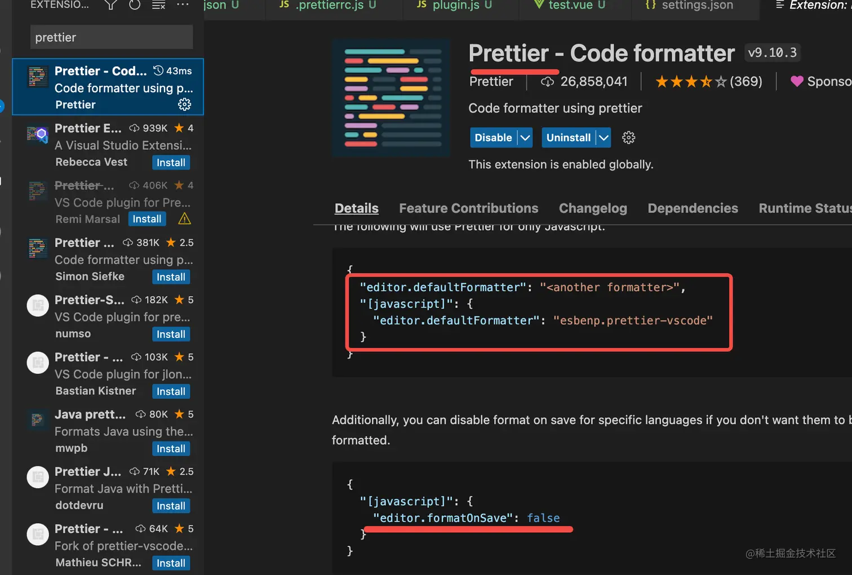The image size is (852, 575).
Task: Click the rating count (369)
Action: [746, 82]
